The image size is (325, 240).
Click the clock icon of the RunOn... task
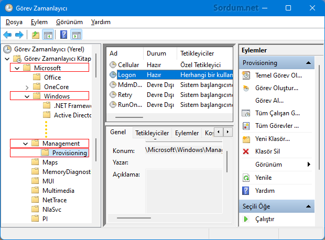click(x=113, y=105)
